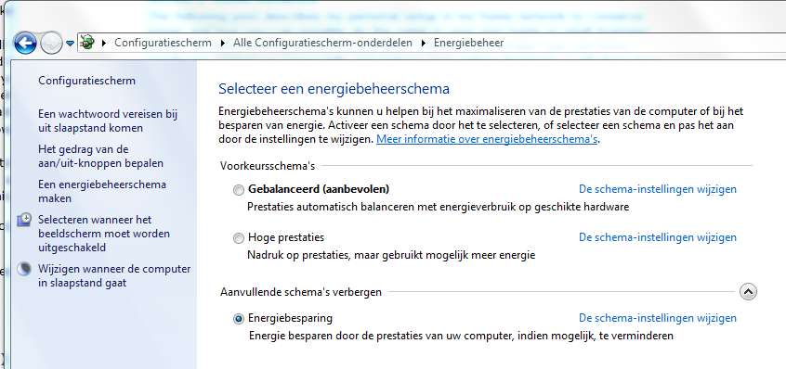
Task: Select the Energiebesparing radio button
Action: 239,319
